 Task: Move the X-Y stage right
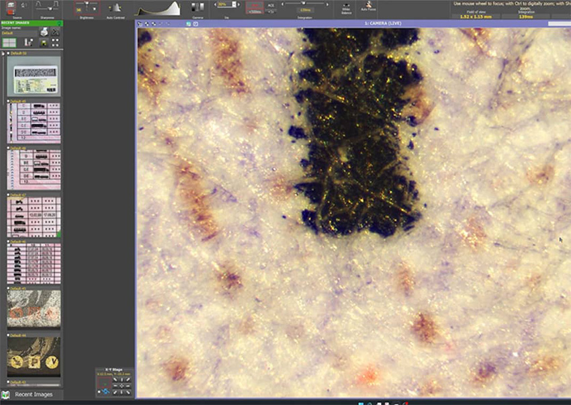[128, 386]
